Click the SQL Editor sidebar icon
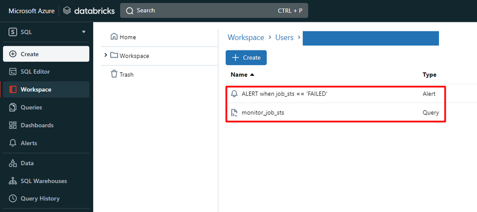Image resolution: width=477 pixels, height=212 pixels. (13, 72)
